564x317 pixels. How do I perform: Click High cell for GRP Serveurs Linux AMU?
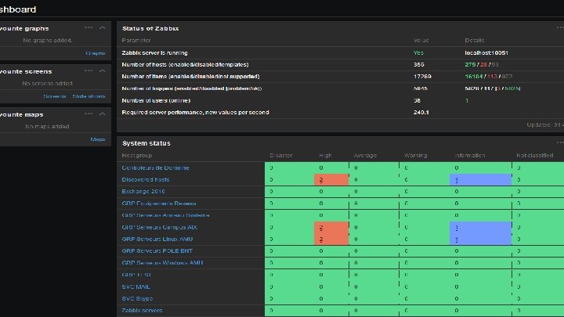tap(331, 239)
